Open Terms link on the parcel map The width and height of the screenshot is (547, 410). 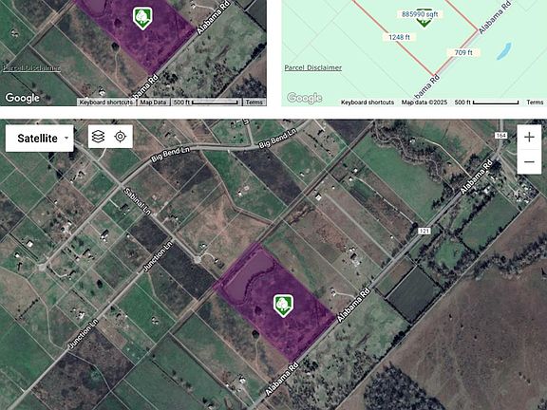535,102
